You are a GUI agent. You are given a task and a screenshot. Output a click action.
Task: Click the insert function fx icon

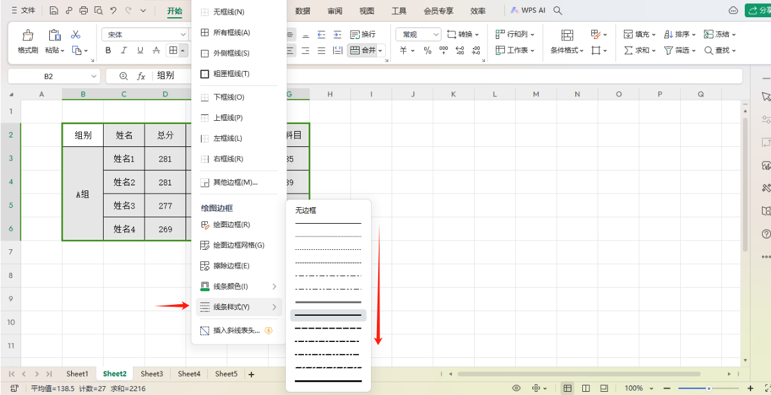coord(141,76)
